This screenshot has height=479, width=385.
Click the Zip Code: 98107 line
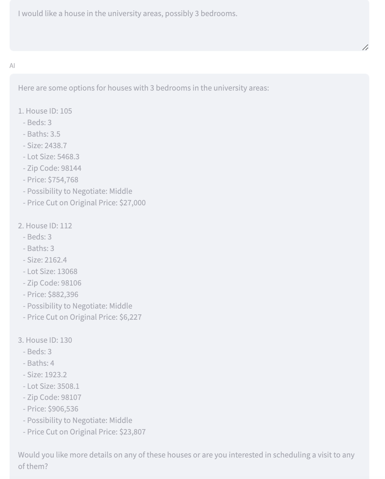point(52,397)
